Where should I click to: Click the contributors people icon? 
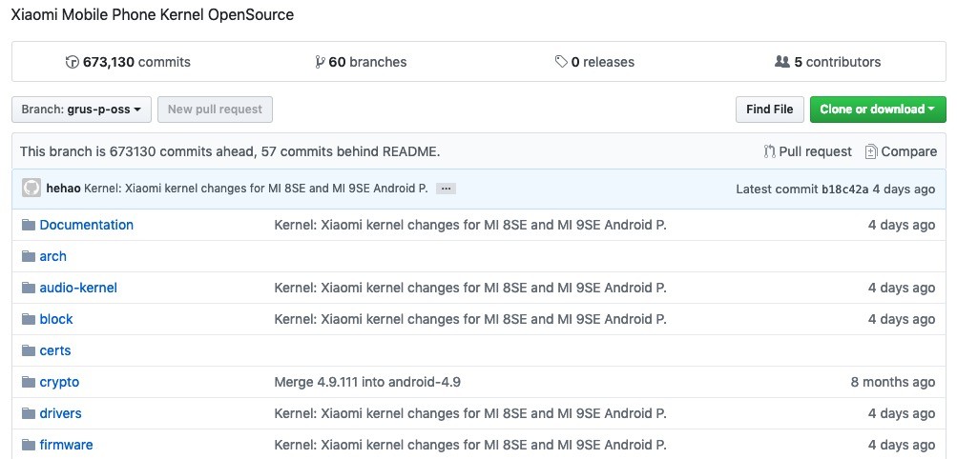pos(781,62)
